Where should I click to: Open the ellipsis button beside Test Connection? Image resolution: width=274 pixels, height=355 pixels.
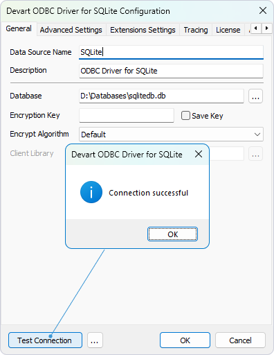coord(95,340)
